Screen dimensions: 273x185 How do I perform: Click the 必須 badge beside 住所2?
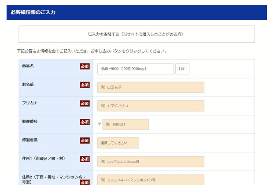tap(85, 182)
